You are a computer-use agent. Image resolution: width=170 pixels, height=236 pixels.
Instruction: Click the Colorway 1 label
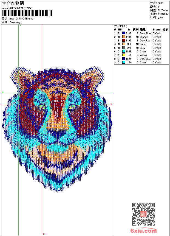[16, 23]
